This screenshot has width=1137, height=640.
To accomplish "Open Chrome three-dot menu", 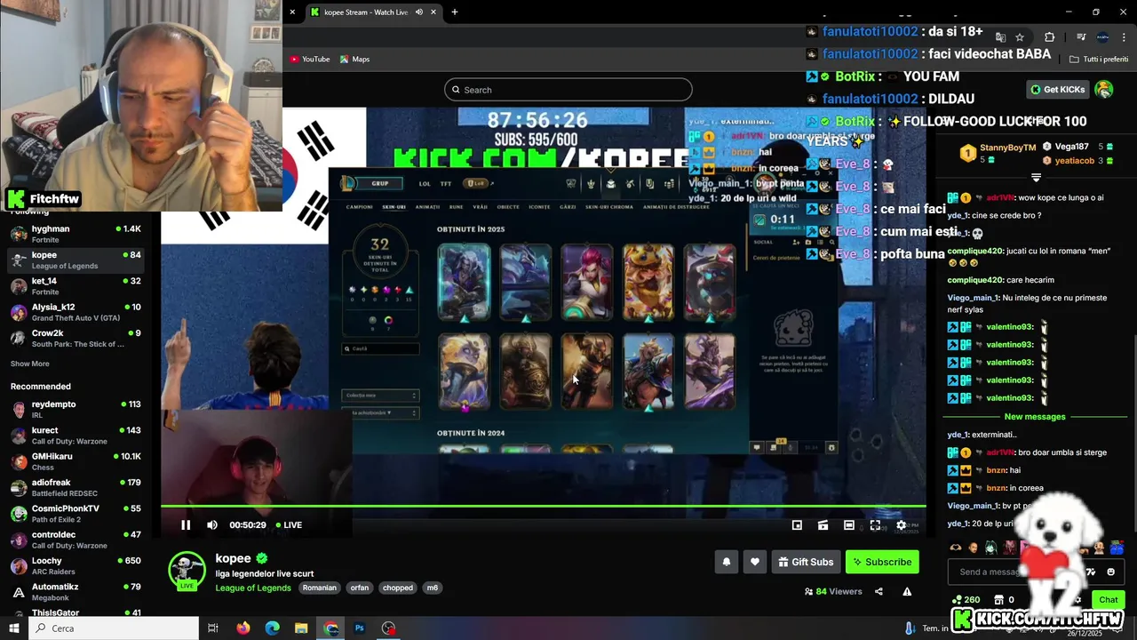I will (1123, 37).
